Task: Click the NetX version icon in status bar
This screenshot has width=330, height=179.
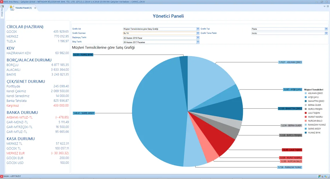Action: click(x=2, y=176)
